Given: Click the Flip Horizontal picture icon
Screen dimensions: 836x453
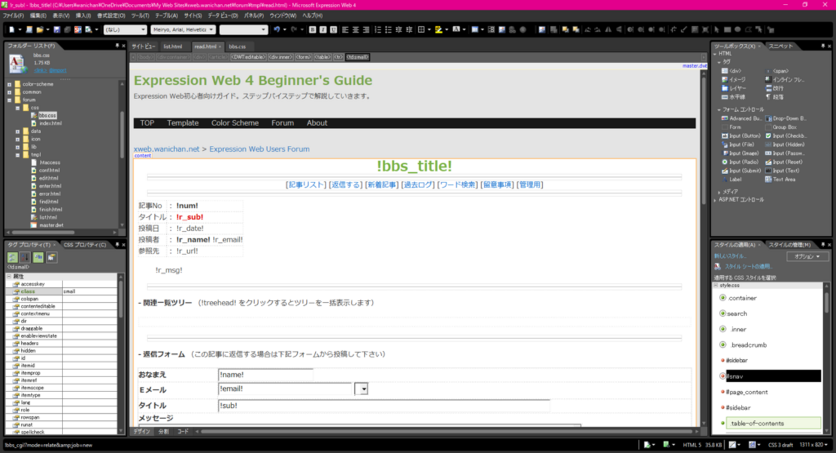Looking at the screenshot, I should (608, 30).
